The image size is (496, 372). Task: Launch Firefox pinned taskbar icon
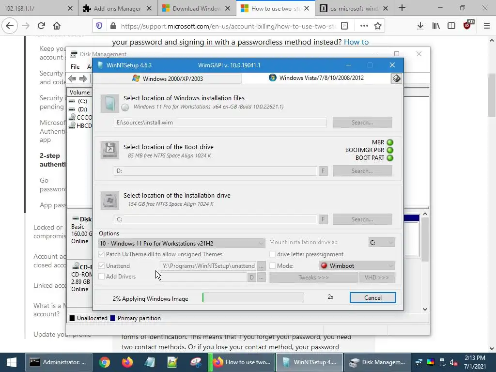tap(127, 362)
